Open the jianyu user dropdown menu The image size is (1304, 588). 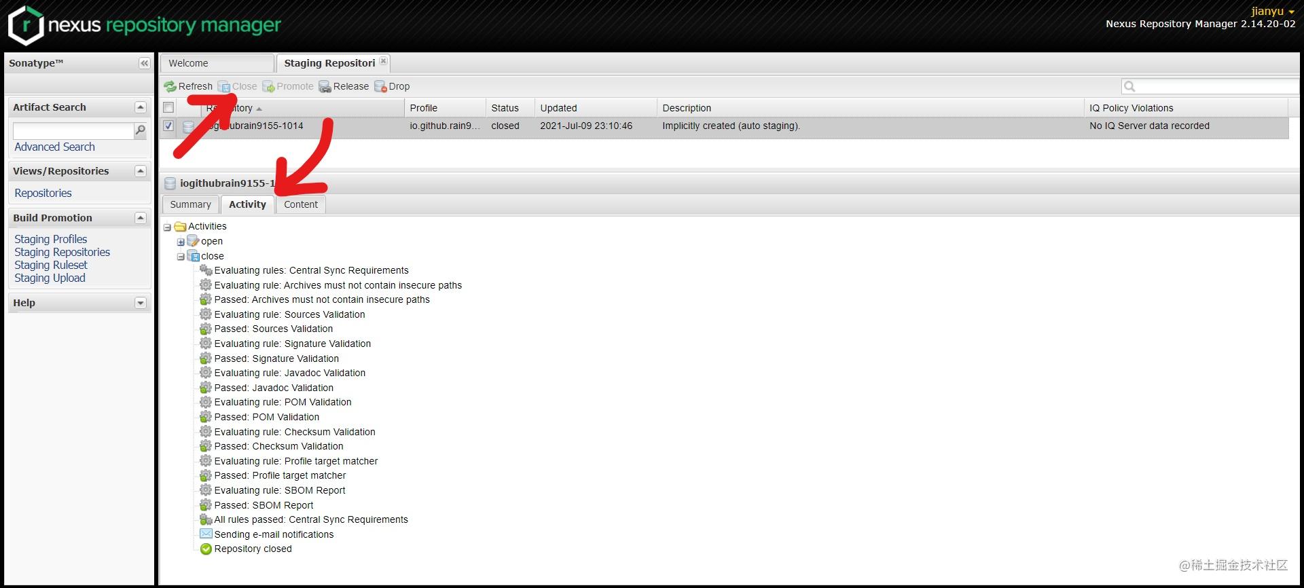pos(1273,11)
